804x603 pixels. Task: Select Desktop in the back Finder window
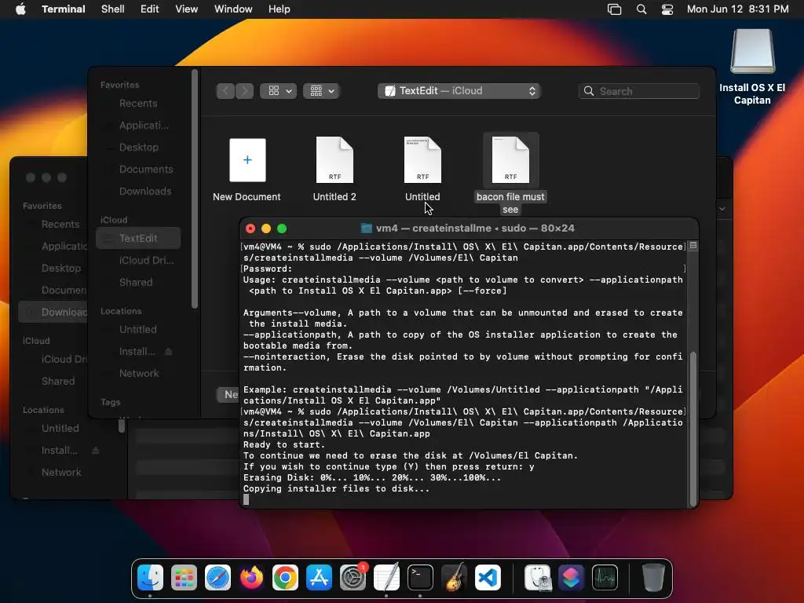tap(60, 269)
